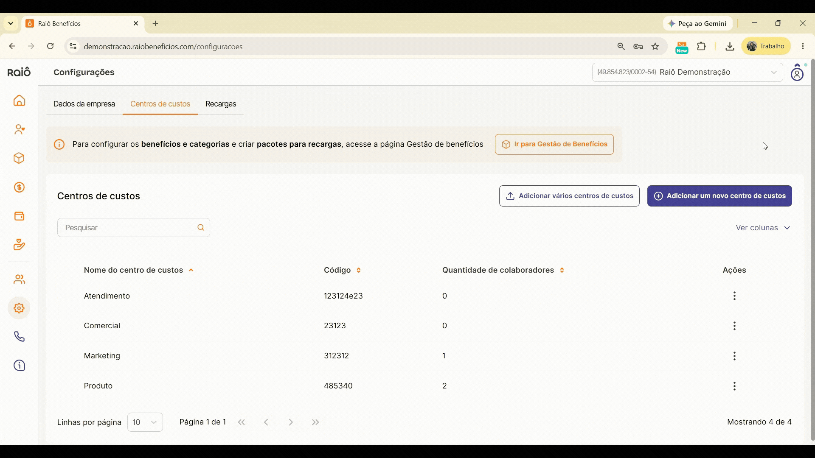
Task: Open the package box sidebar icon
Action: 19,158
